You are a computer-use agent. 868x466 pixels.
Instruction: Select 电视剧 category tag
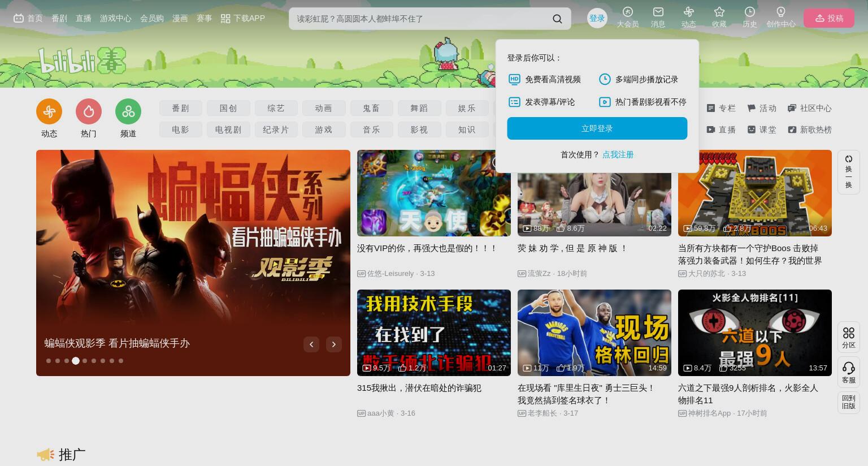(x=228, y=130)
